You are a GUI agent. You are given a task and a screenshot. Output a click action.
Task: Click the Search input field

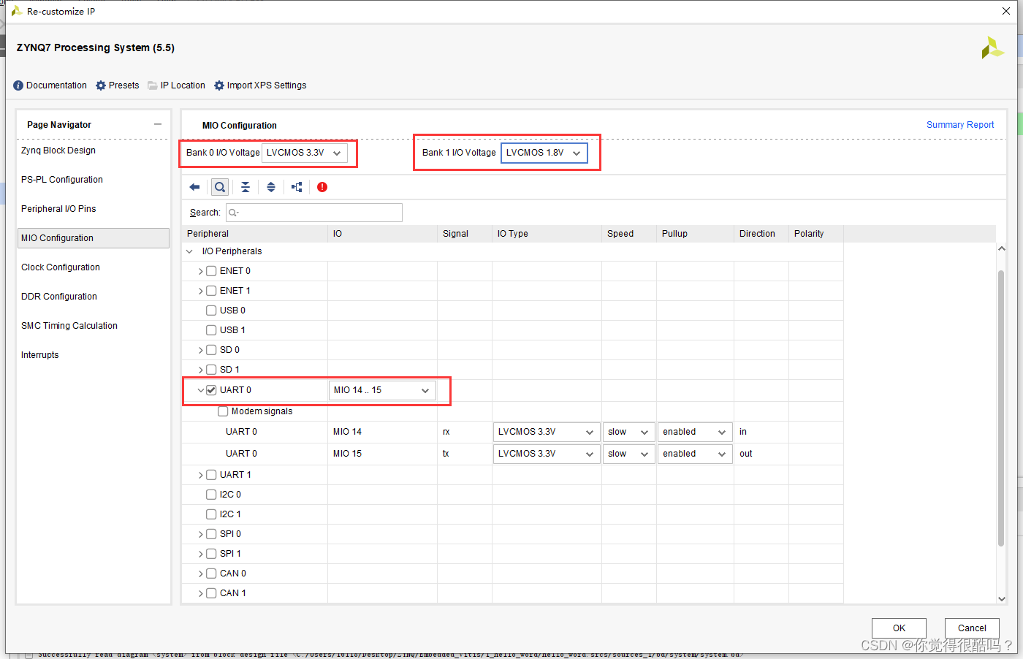click(314, 213)
